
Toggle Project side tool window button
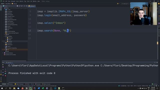click(x=1, y=8)
